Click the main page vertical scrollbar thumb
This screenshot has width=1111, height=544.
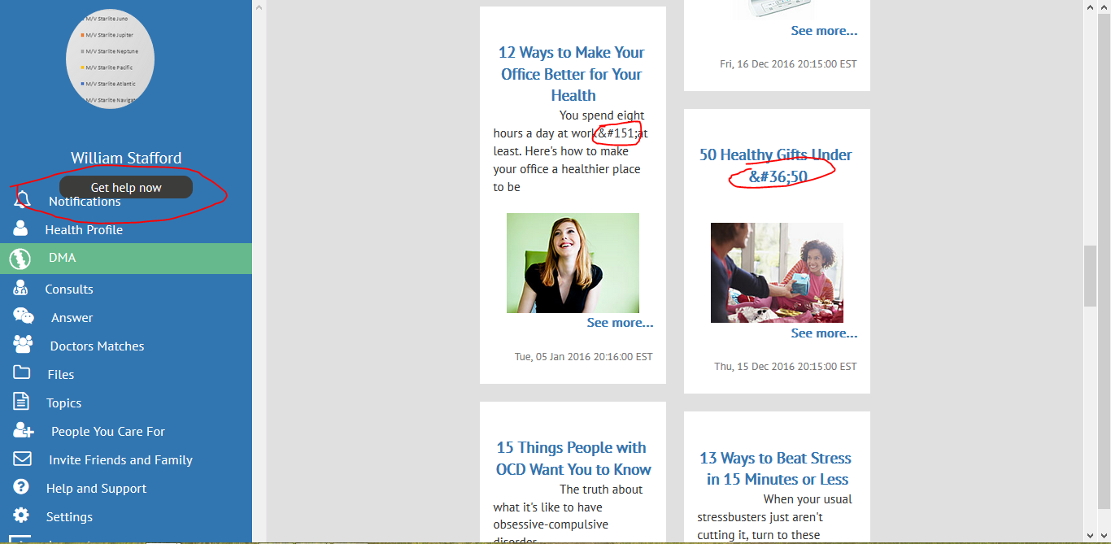pyautogui.click(x=1091, y=276)
